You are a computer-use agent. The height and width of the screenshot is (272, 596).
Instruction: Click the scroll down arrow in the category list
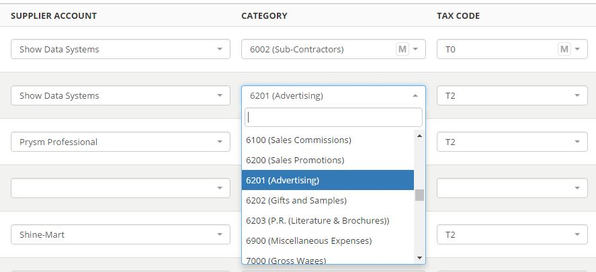point(420,258)
